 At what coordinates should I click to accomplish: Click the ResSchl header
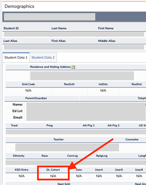tap(69, 84)
